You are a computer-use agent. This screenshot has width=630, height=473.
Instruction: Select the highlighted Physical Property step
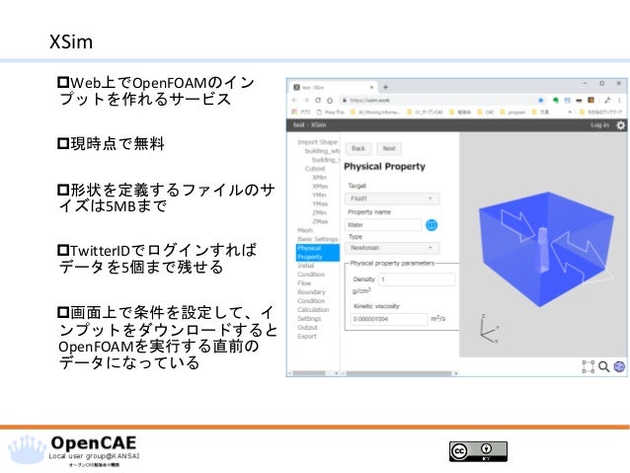pyautogui.click(x=318, y=253)
